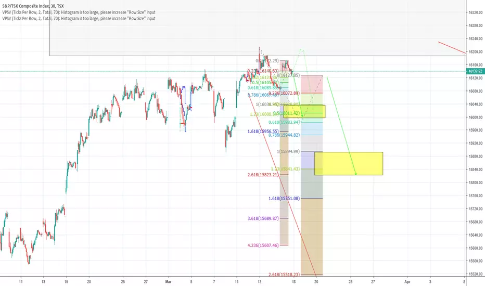This screenshot has width=485, height=286.
Task: Click the 15800.00 price axis label
Action: [476, 183]
